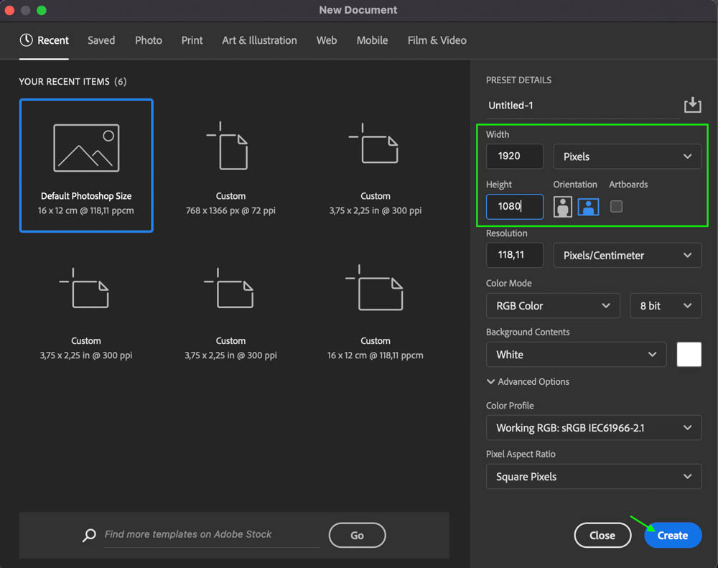The height and width of the screenshot is (568, 718).
Task: Open the Pixels width unit dropdown
Action: 627,157
